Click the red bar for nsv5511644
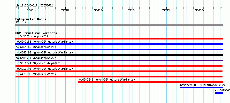The height and width of the screenshot is (103, 230). pos(119,66)
